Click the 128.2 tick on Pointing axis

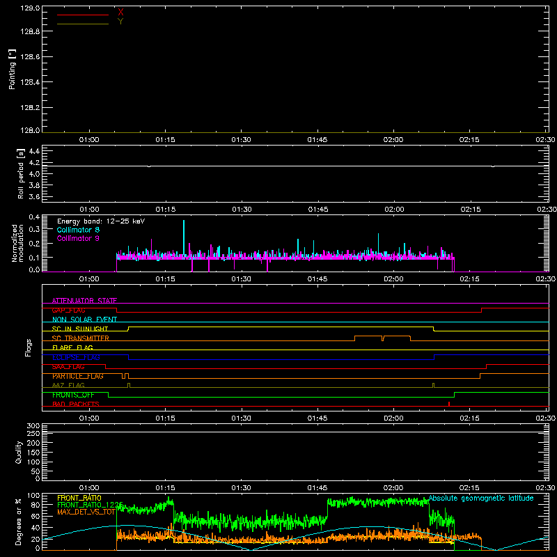(30, 107)
